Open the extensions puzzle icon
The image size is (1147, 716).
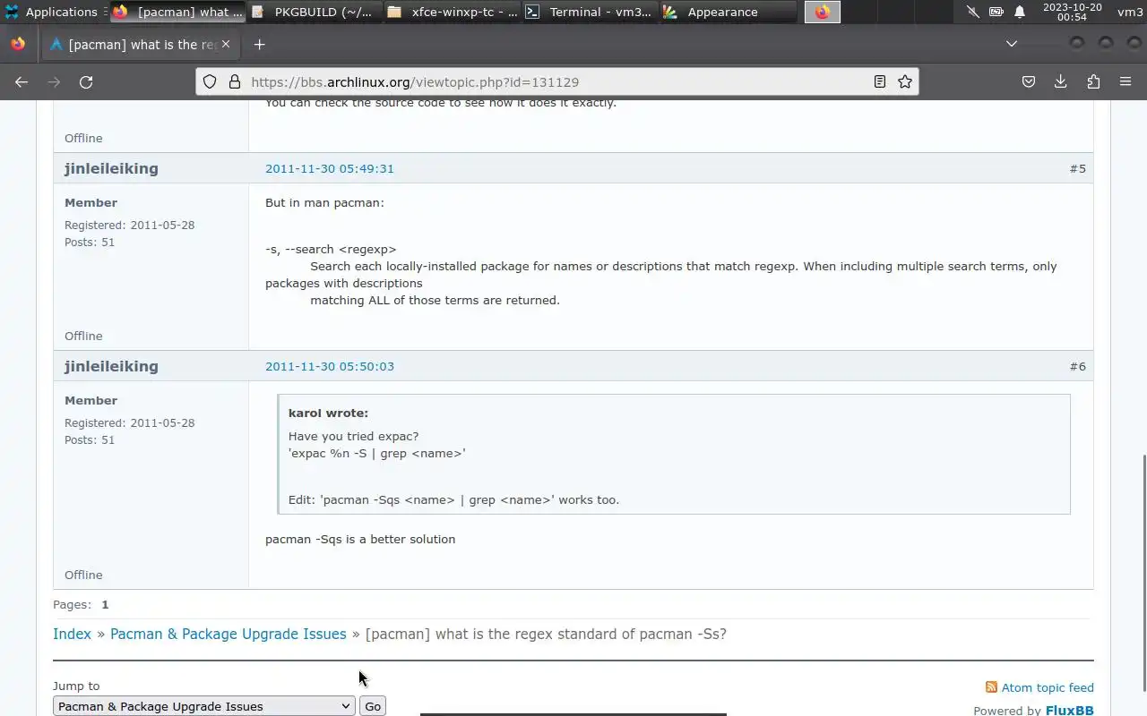pos(1093,81)
